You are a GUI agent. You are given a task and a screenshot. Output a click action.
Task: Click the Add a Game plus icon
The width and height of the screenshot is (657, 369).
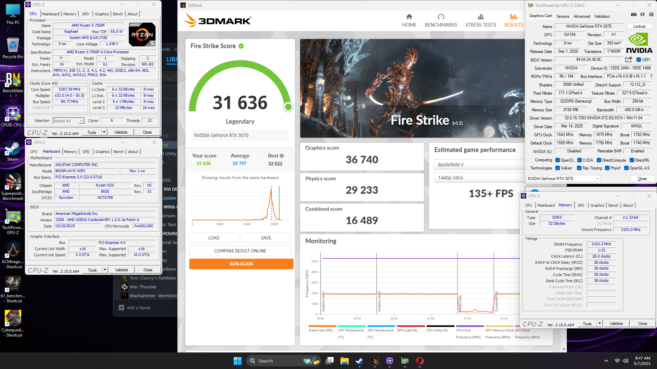(121, 307)
